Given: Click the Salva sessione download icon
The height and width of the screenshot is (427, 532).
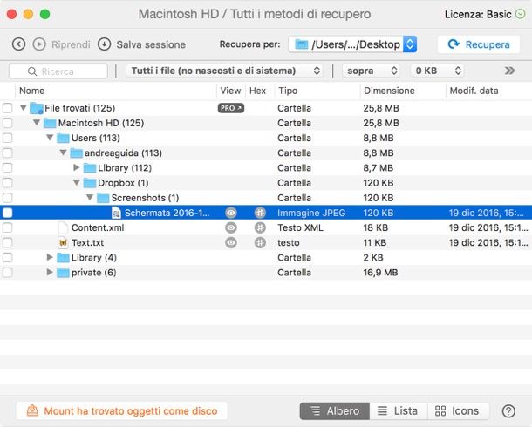Looking at the screenshot, I should [x=105, y=44].
